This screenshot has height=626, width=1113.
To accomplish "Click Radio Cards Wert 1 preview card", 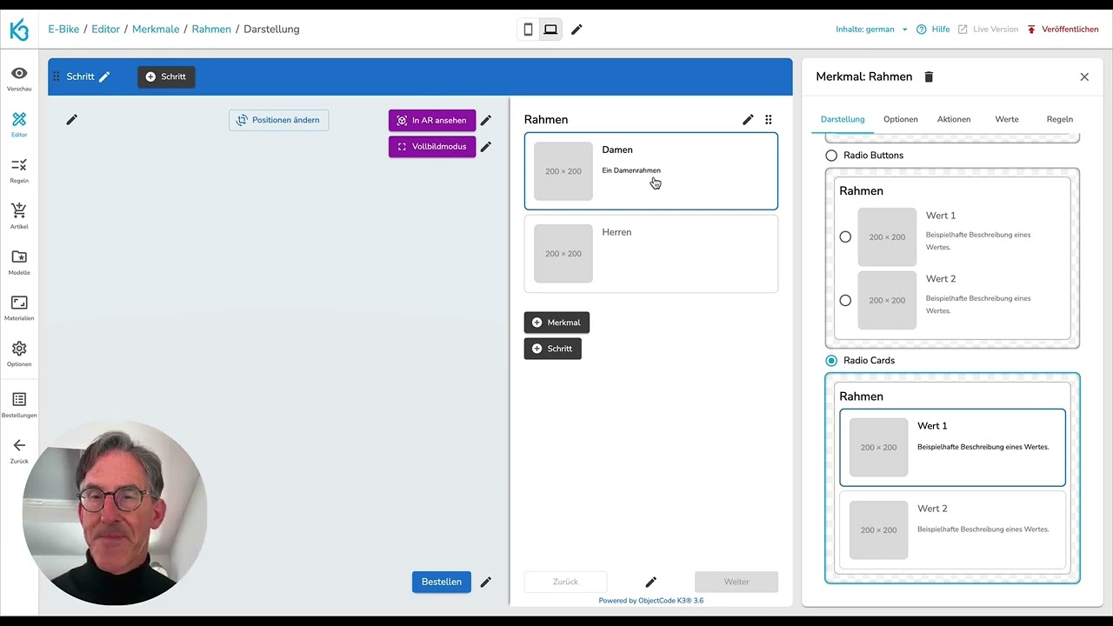I will 952,448.
